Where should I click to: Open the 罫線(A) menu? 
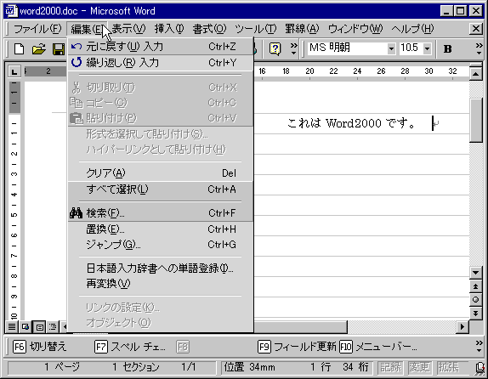point(302,29)
